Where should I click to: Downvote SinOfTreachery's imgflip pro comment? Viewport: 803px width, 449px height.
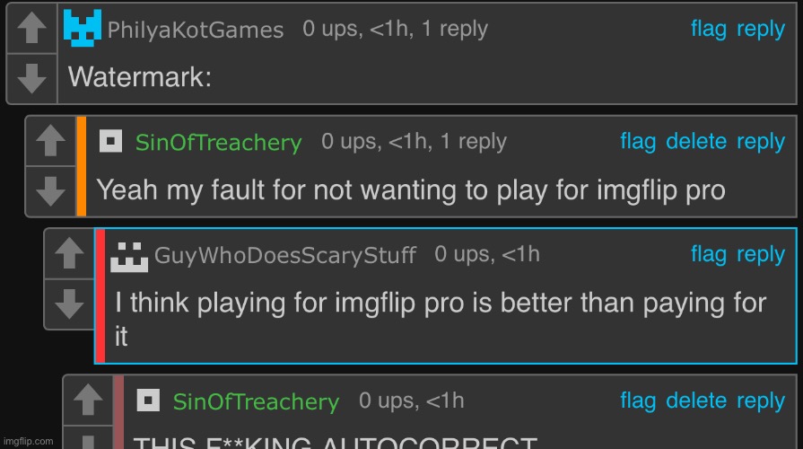coord(51,190)
